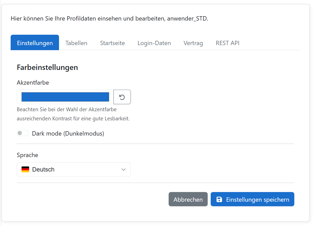Open the REST API tab

227,43
